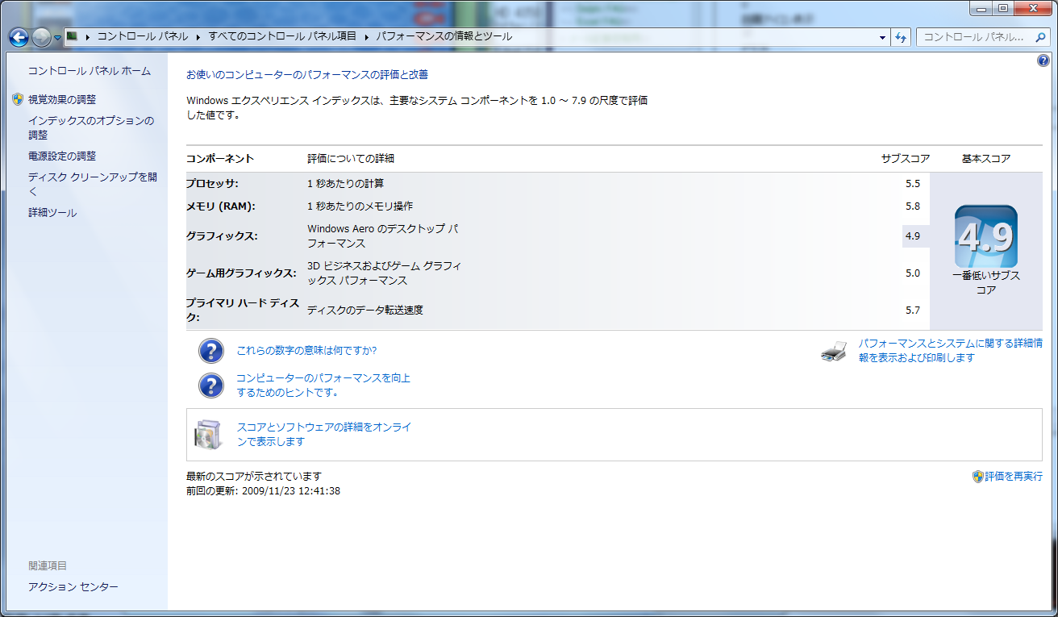Screen dimensions: 1058x617
Task: Click shield icon beside 評価を再実行
Action: (x=977, y=477)
